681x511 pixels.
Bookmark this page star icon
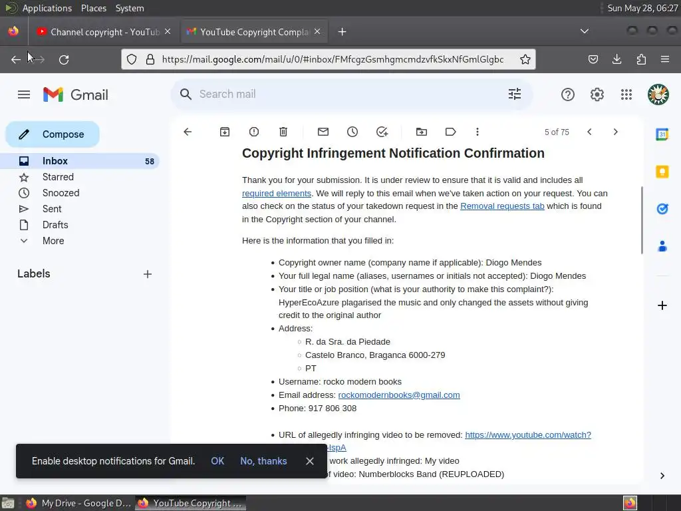point(525,59)
